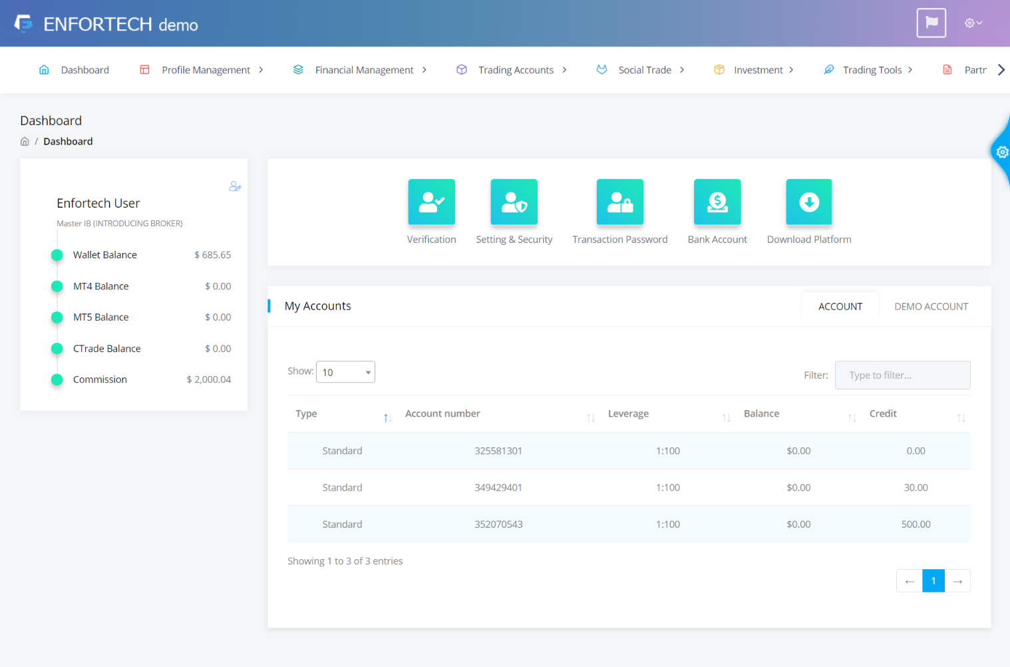Image resolution: width=1010 pixels, height=667 pixels.
Task: Open the Show entries count dropdown
Action: 345,372
